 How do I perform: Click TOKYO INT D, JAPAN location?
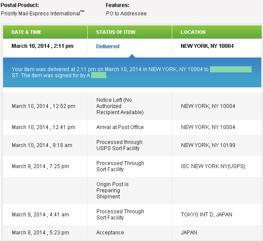[x=206, y=215]
